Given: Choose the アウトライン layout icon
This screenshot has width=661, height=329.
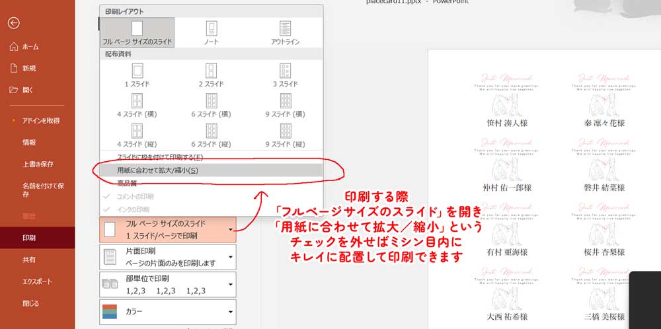Looking at the screenshot, I should point(285,32).
